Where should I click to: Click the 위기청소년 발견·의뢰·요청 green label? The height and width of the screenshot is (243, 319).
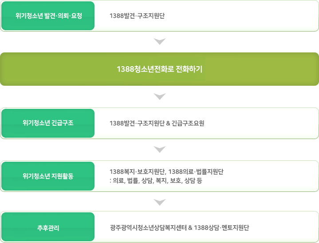[48, 16]
